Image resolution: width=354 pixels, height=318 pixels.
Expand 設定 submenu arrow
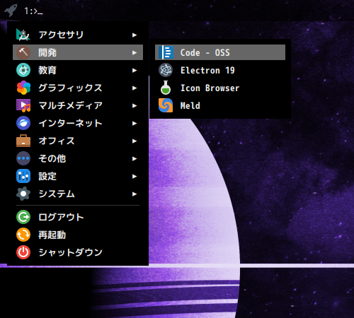coord(135,176)
